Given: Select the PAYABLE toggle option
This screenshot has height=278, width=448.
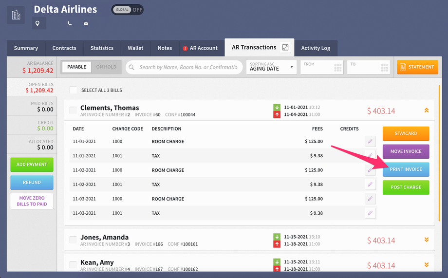Looking at the screenshot, I should [76, 67].
